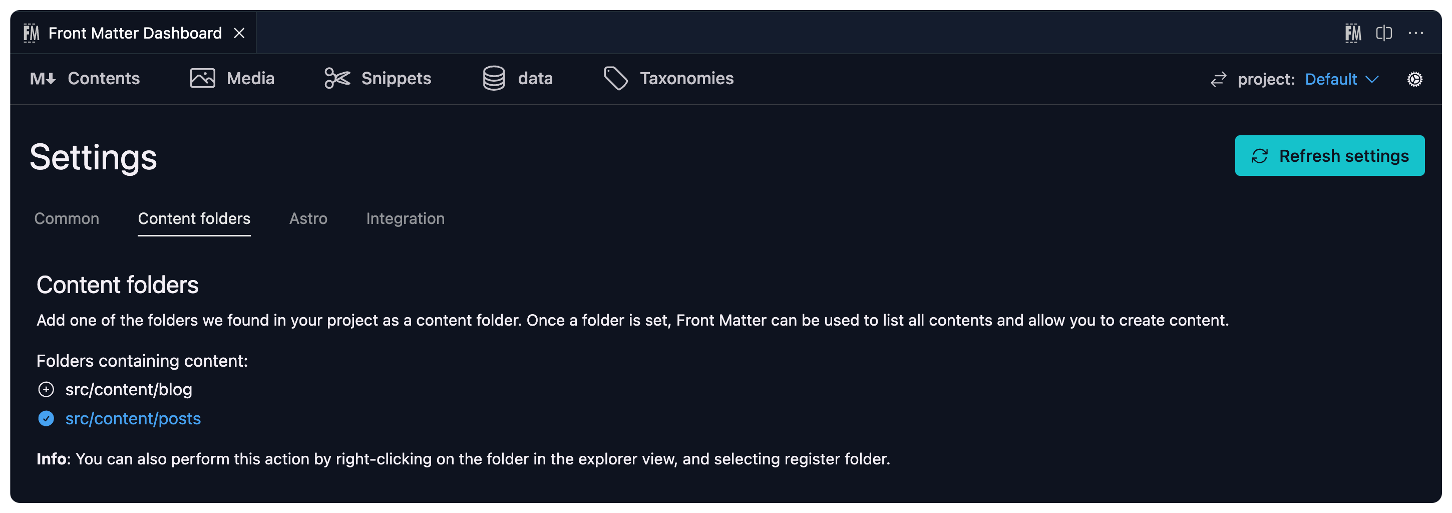Click the data database icon
The height and width of the screenshot is (513, 1452).
[493, 78]
